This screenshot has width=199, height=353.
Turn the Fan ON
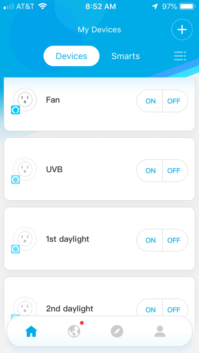pyautogui.click(x=150, y=101)
